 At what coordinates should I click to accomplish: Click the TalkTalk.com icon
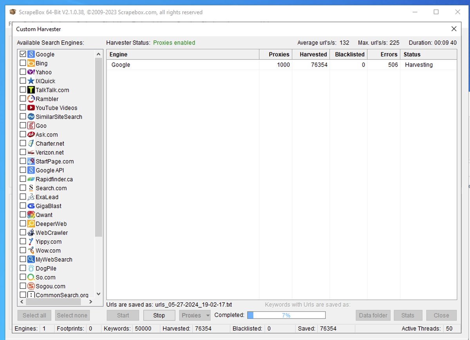coord(31,90)
